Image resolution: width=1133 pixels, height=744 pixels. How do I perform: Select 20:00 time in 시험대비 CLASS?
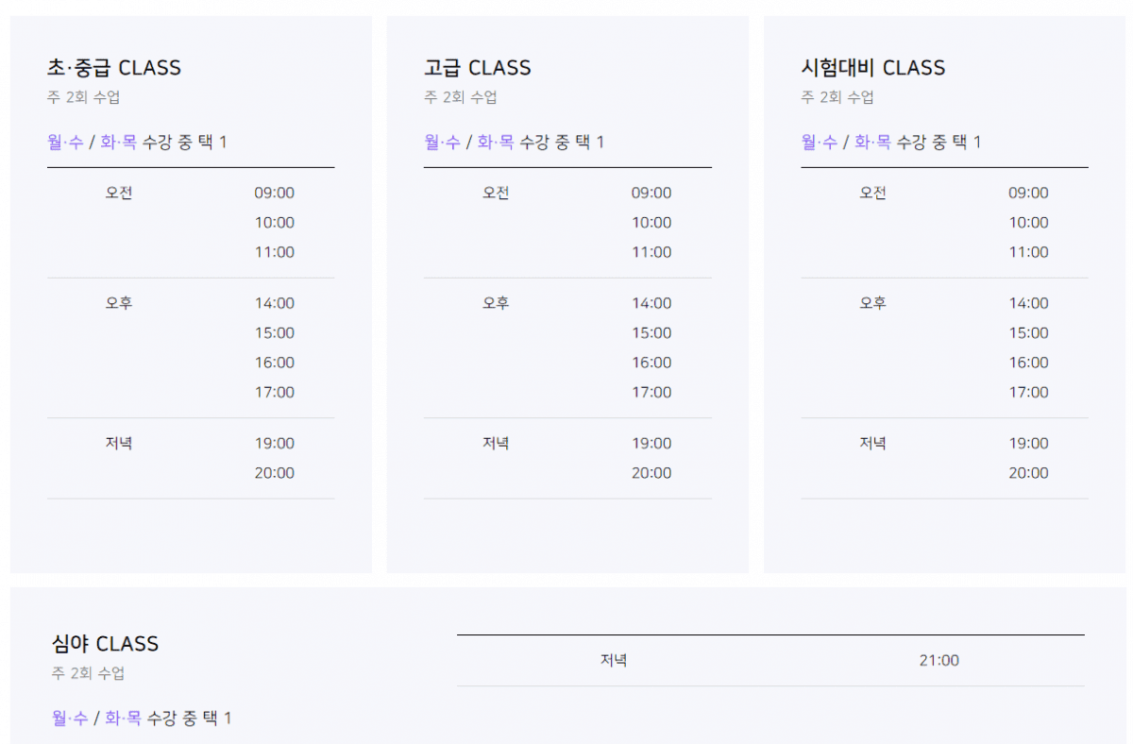(x=1028, y=473)
